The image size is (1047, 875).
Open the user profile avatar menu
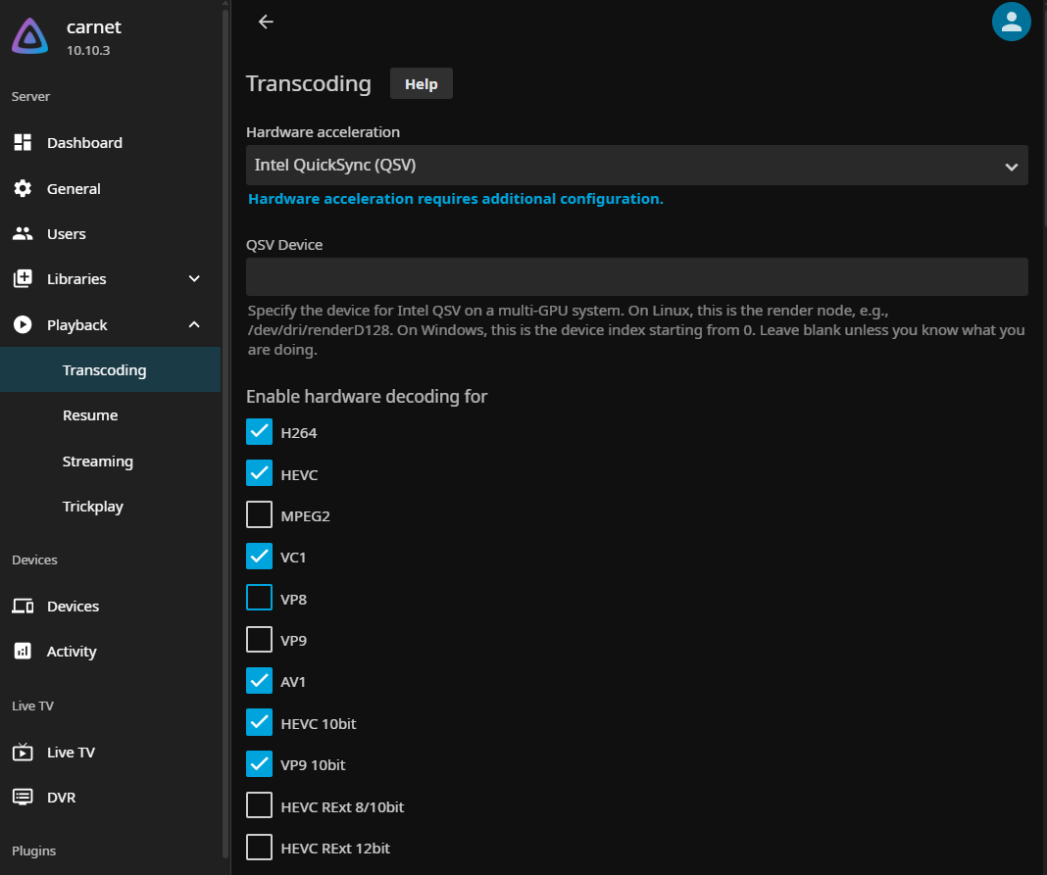coord(1011,22)
